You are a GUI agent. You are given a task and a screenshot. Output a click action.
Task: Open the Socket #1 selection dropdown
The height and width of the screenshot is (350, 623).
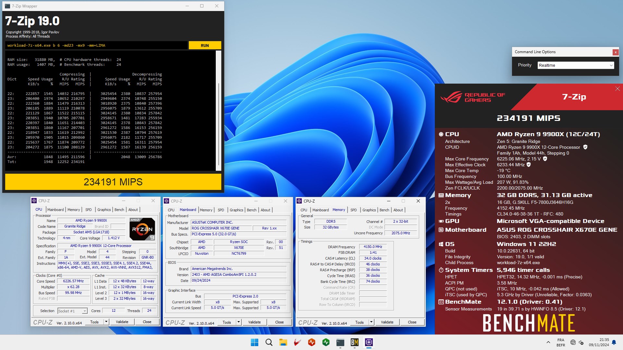[72, 311]
